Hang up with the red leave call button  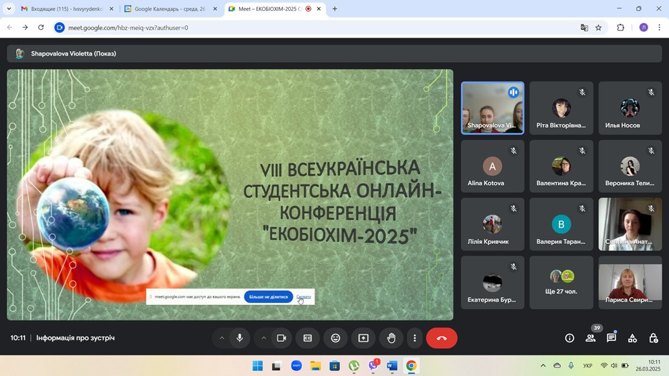pos(442,338)
